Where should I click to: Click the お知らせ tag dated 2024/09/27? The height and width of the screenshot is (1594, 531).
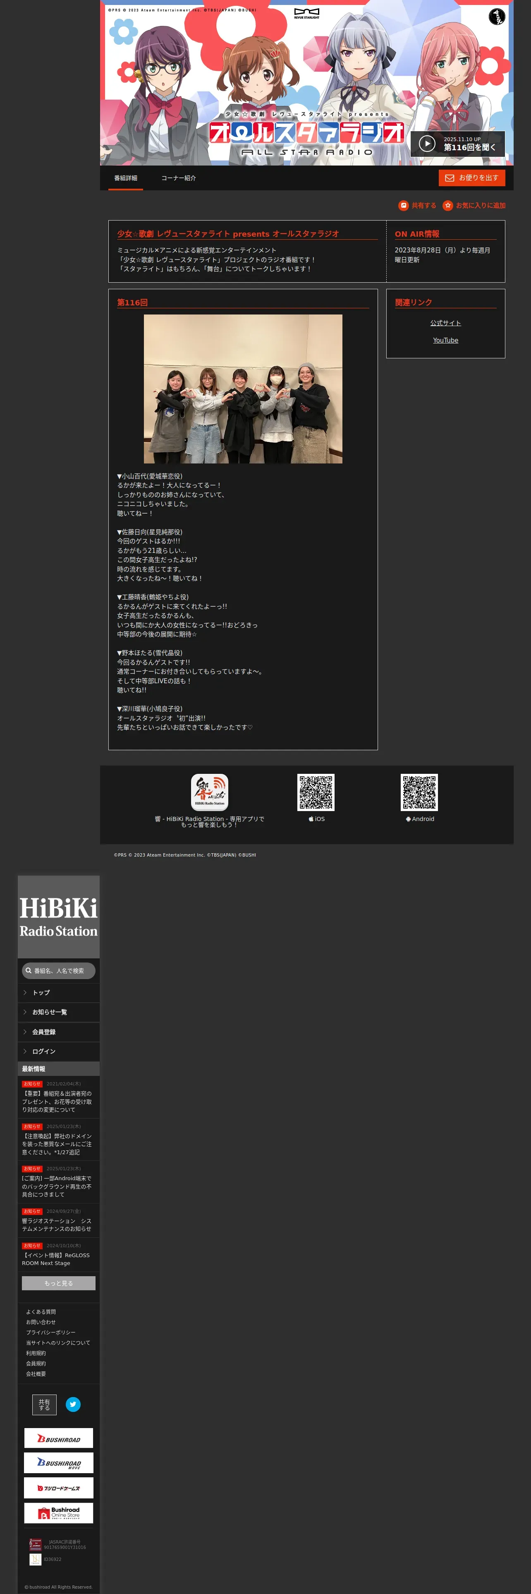32,1212
